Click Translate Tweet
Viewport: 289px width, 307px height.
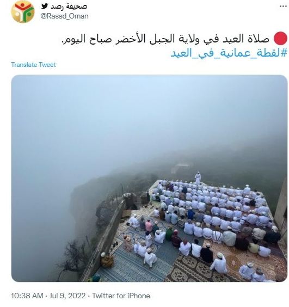click(x=34, y=65)
